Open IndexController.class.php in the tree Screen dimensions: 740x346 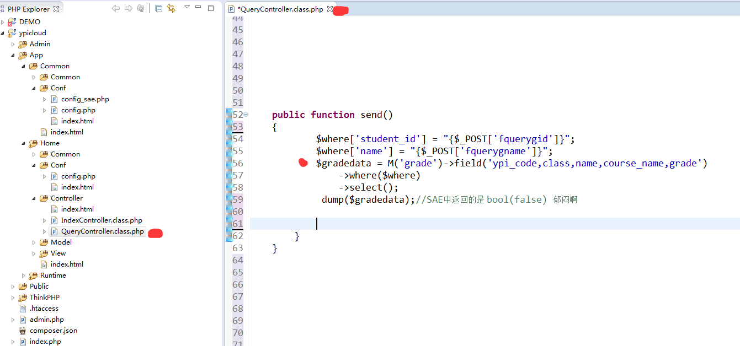click(102, 220)
